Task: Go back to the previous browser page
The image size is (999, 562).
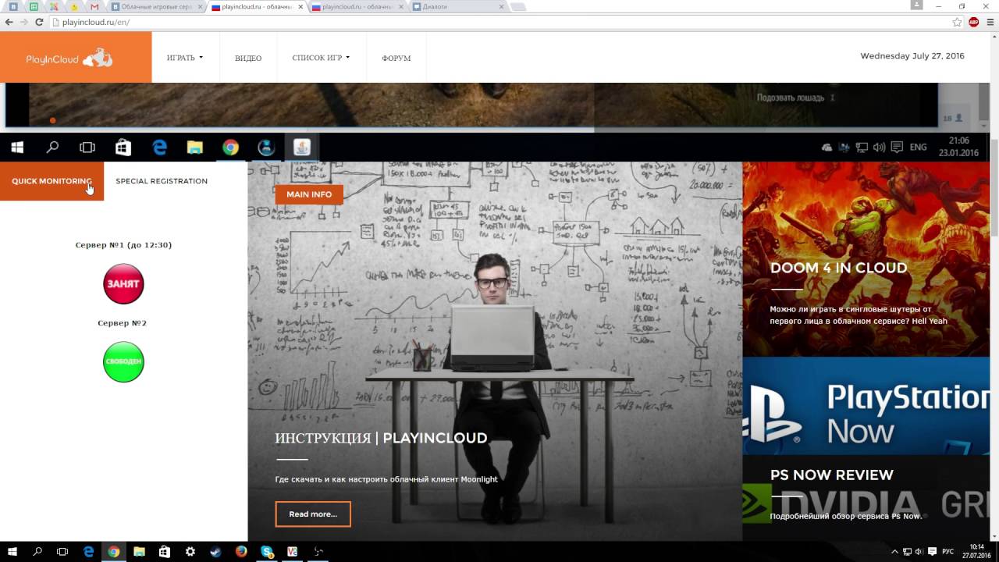Action: coord(9,22)
